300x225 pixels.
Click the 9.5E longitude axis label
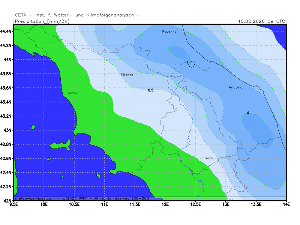(x=14, y=204)
